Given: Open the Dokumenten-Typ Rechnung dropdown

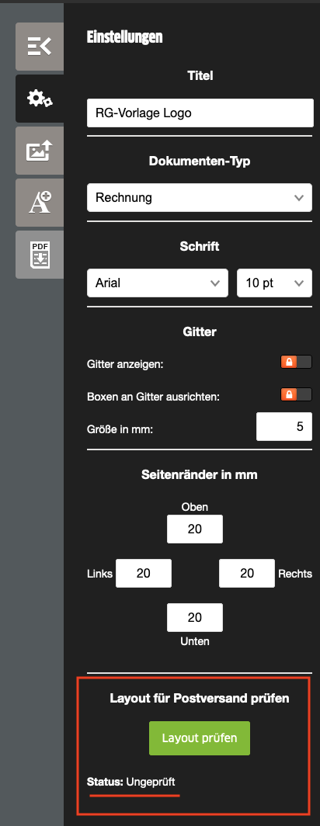Looking at the screenshot, I should tap(200, 198).
